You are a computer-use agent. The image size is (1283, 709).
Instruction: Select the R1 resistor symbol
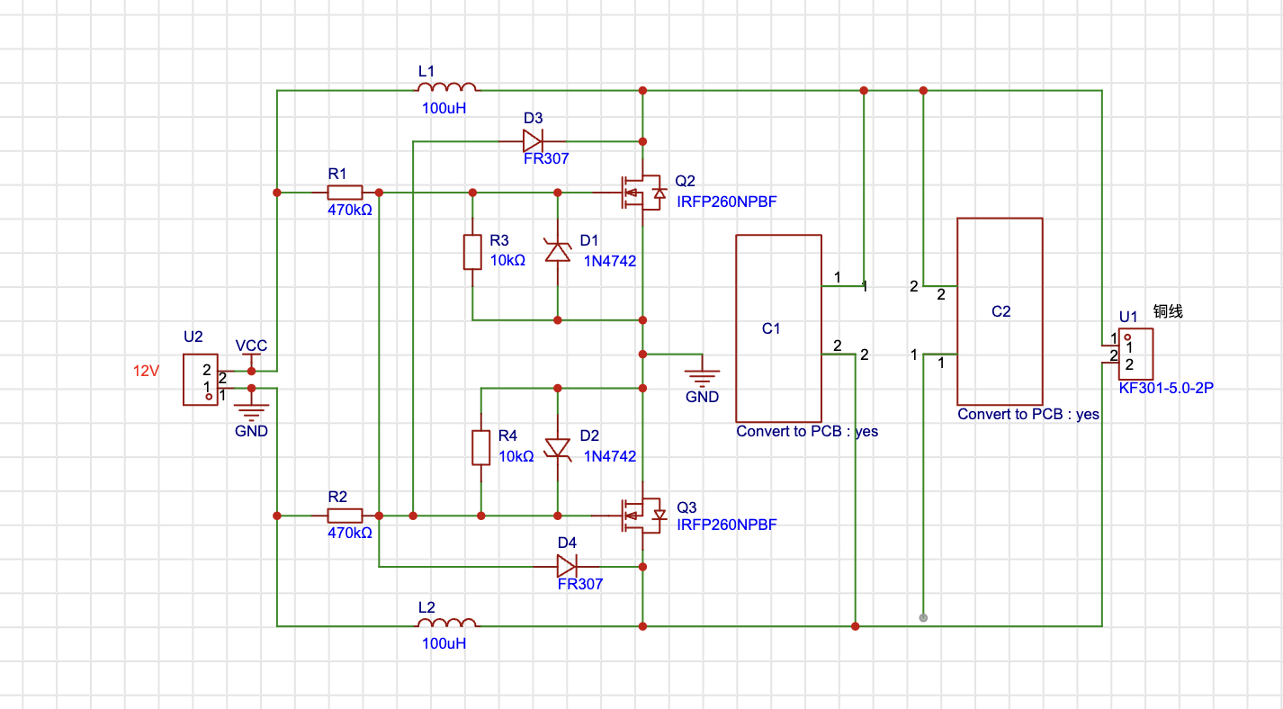[345, 193]
